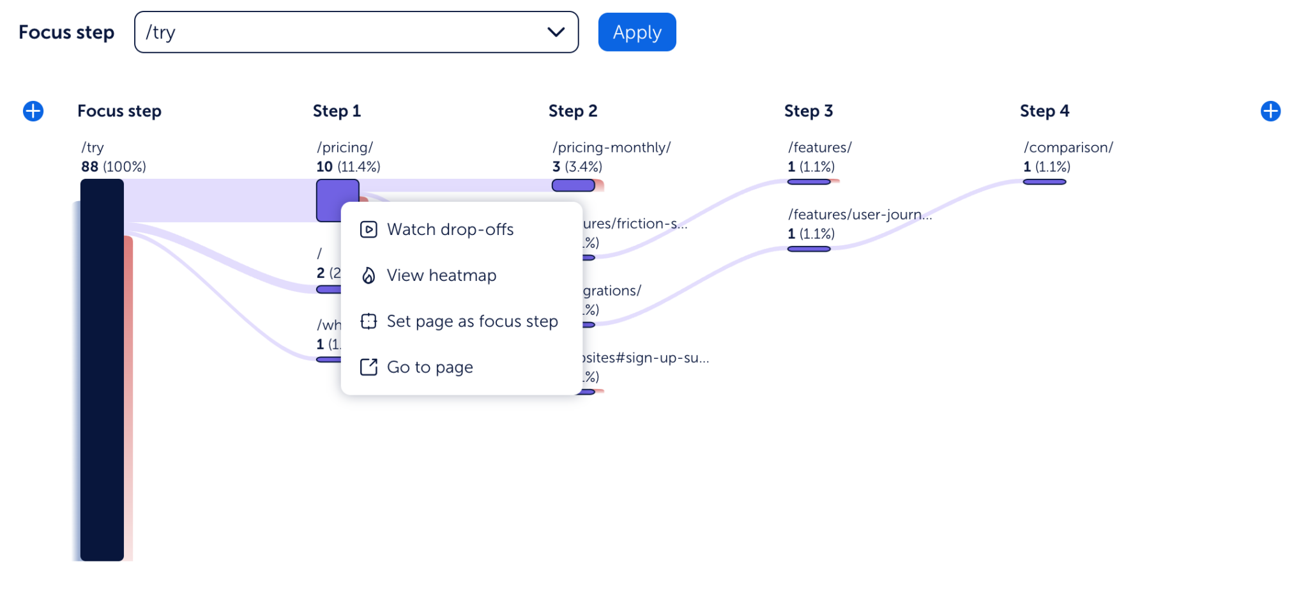Click the blue plus icon left of Focus step
The height and width of the screenshot is (592, 1308).
tap(33, 111)
